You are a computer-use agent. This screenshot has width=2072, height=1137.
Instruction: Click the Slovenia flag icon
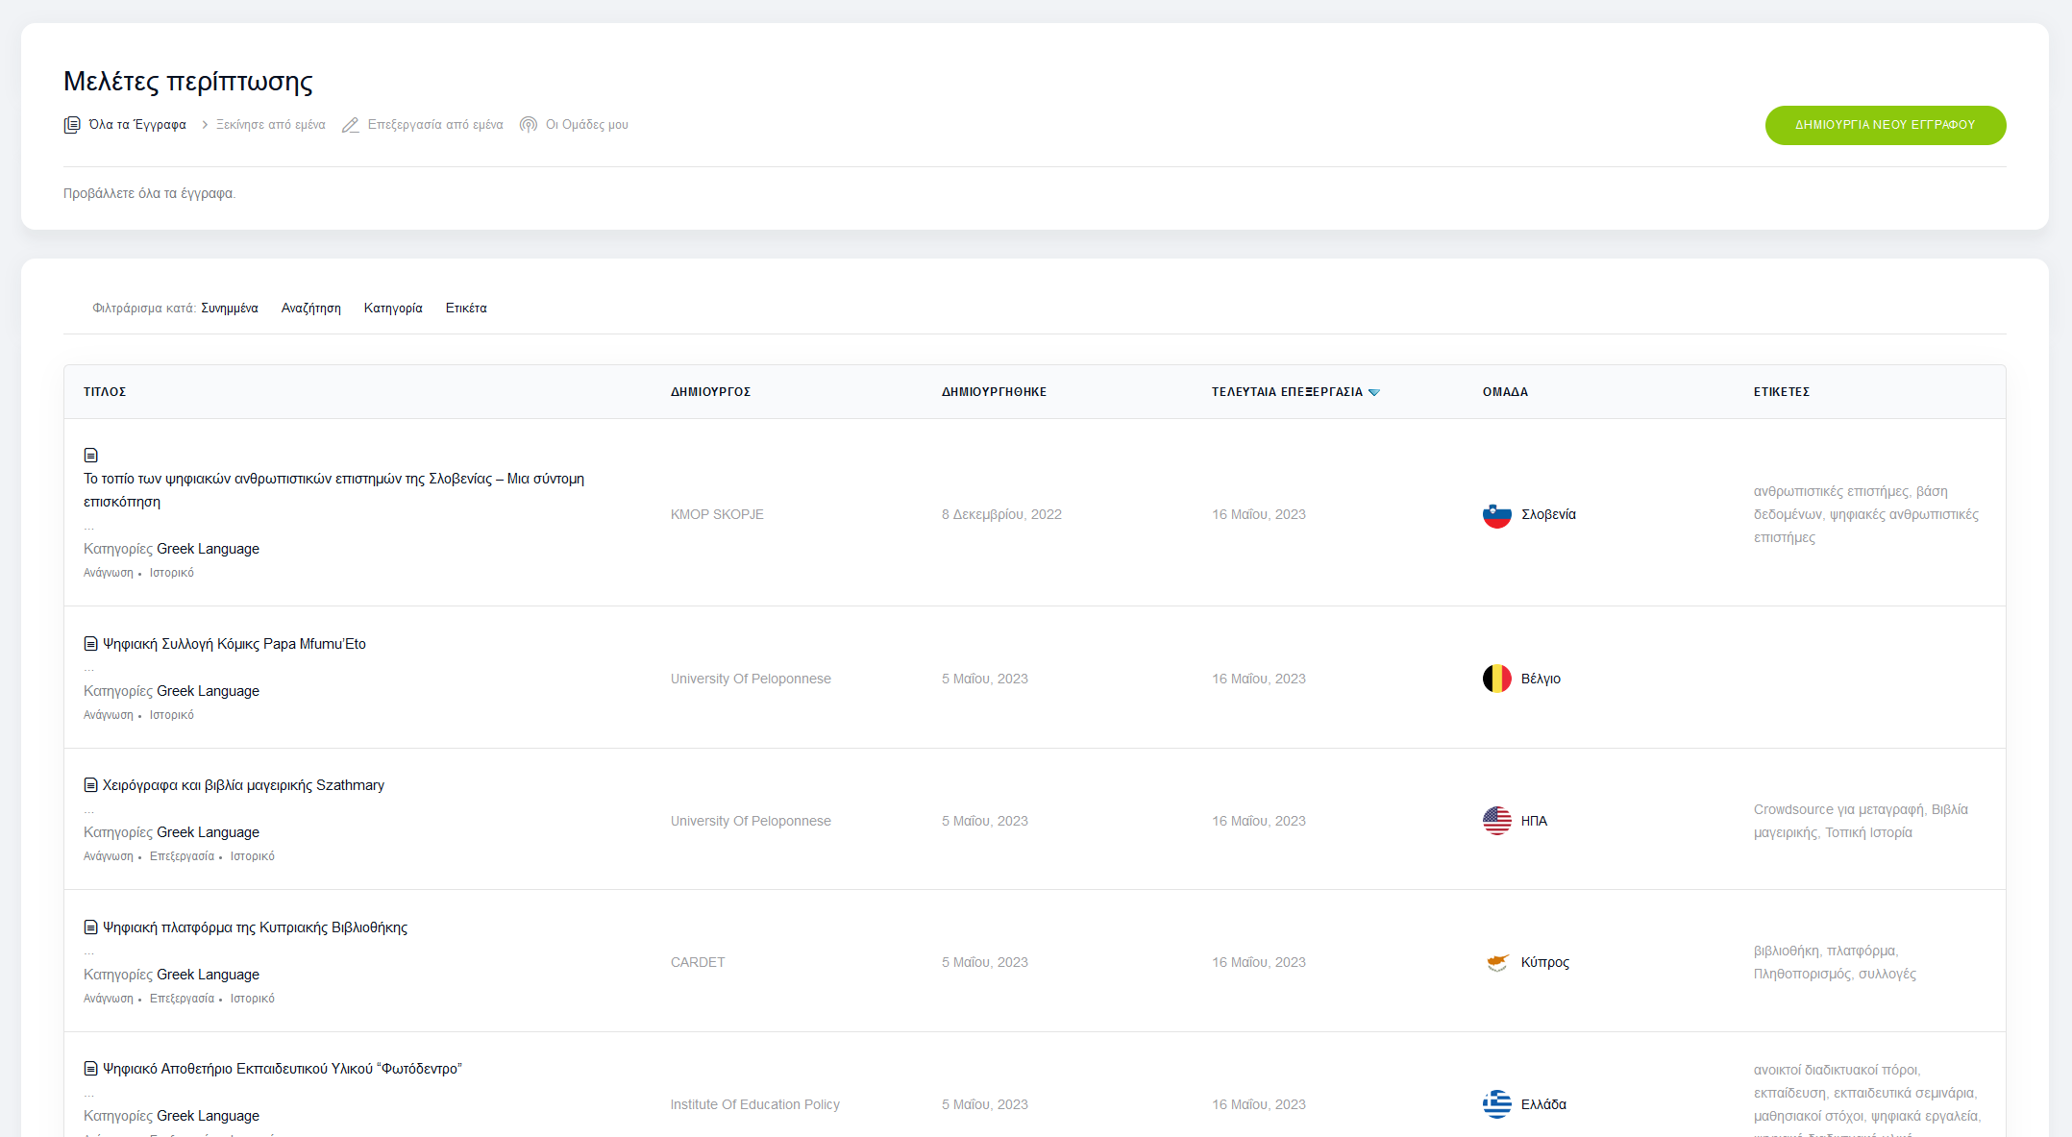[x=1496, y=515]
